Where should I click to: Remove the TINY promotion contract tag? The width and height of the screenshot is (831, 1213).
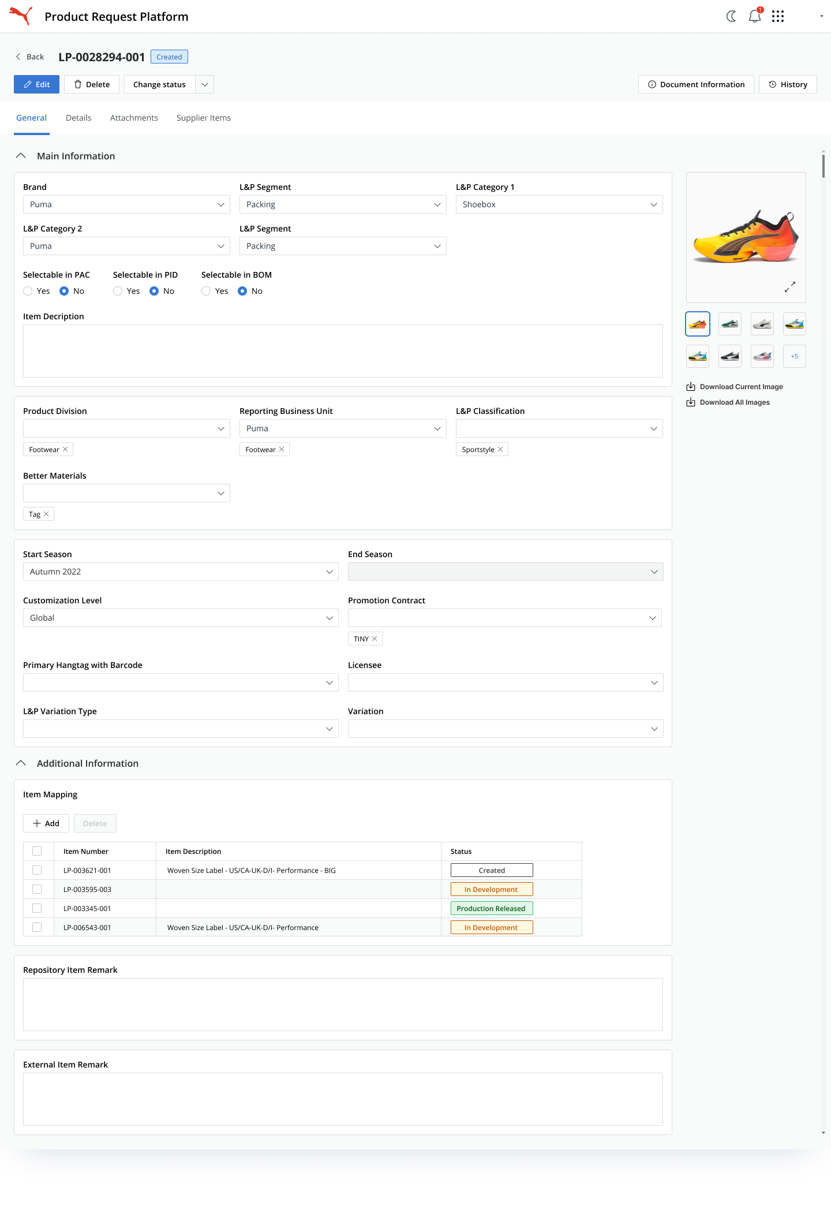(x=375, y=639)
